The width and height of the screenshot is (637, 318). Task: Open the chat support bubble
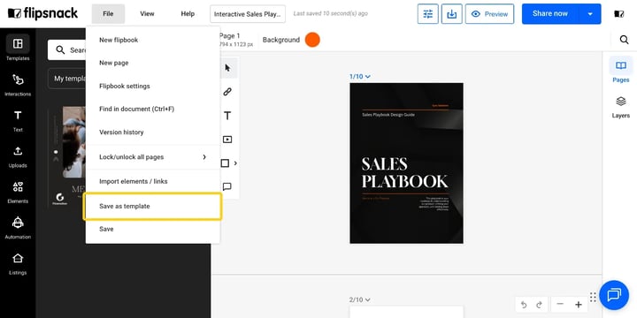614,295
